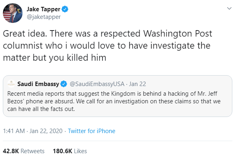Click the Jan 22 date on the quoted tweet
Image resolution: width=236 pixels, height=158 pixels.
click(x=137, y=84)
